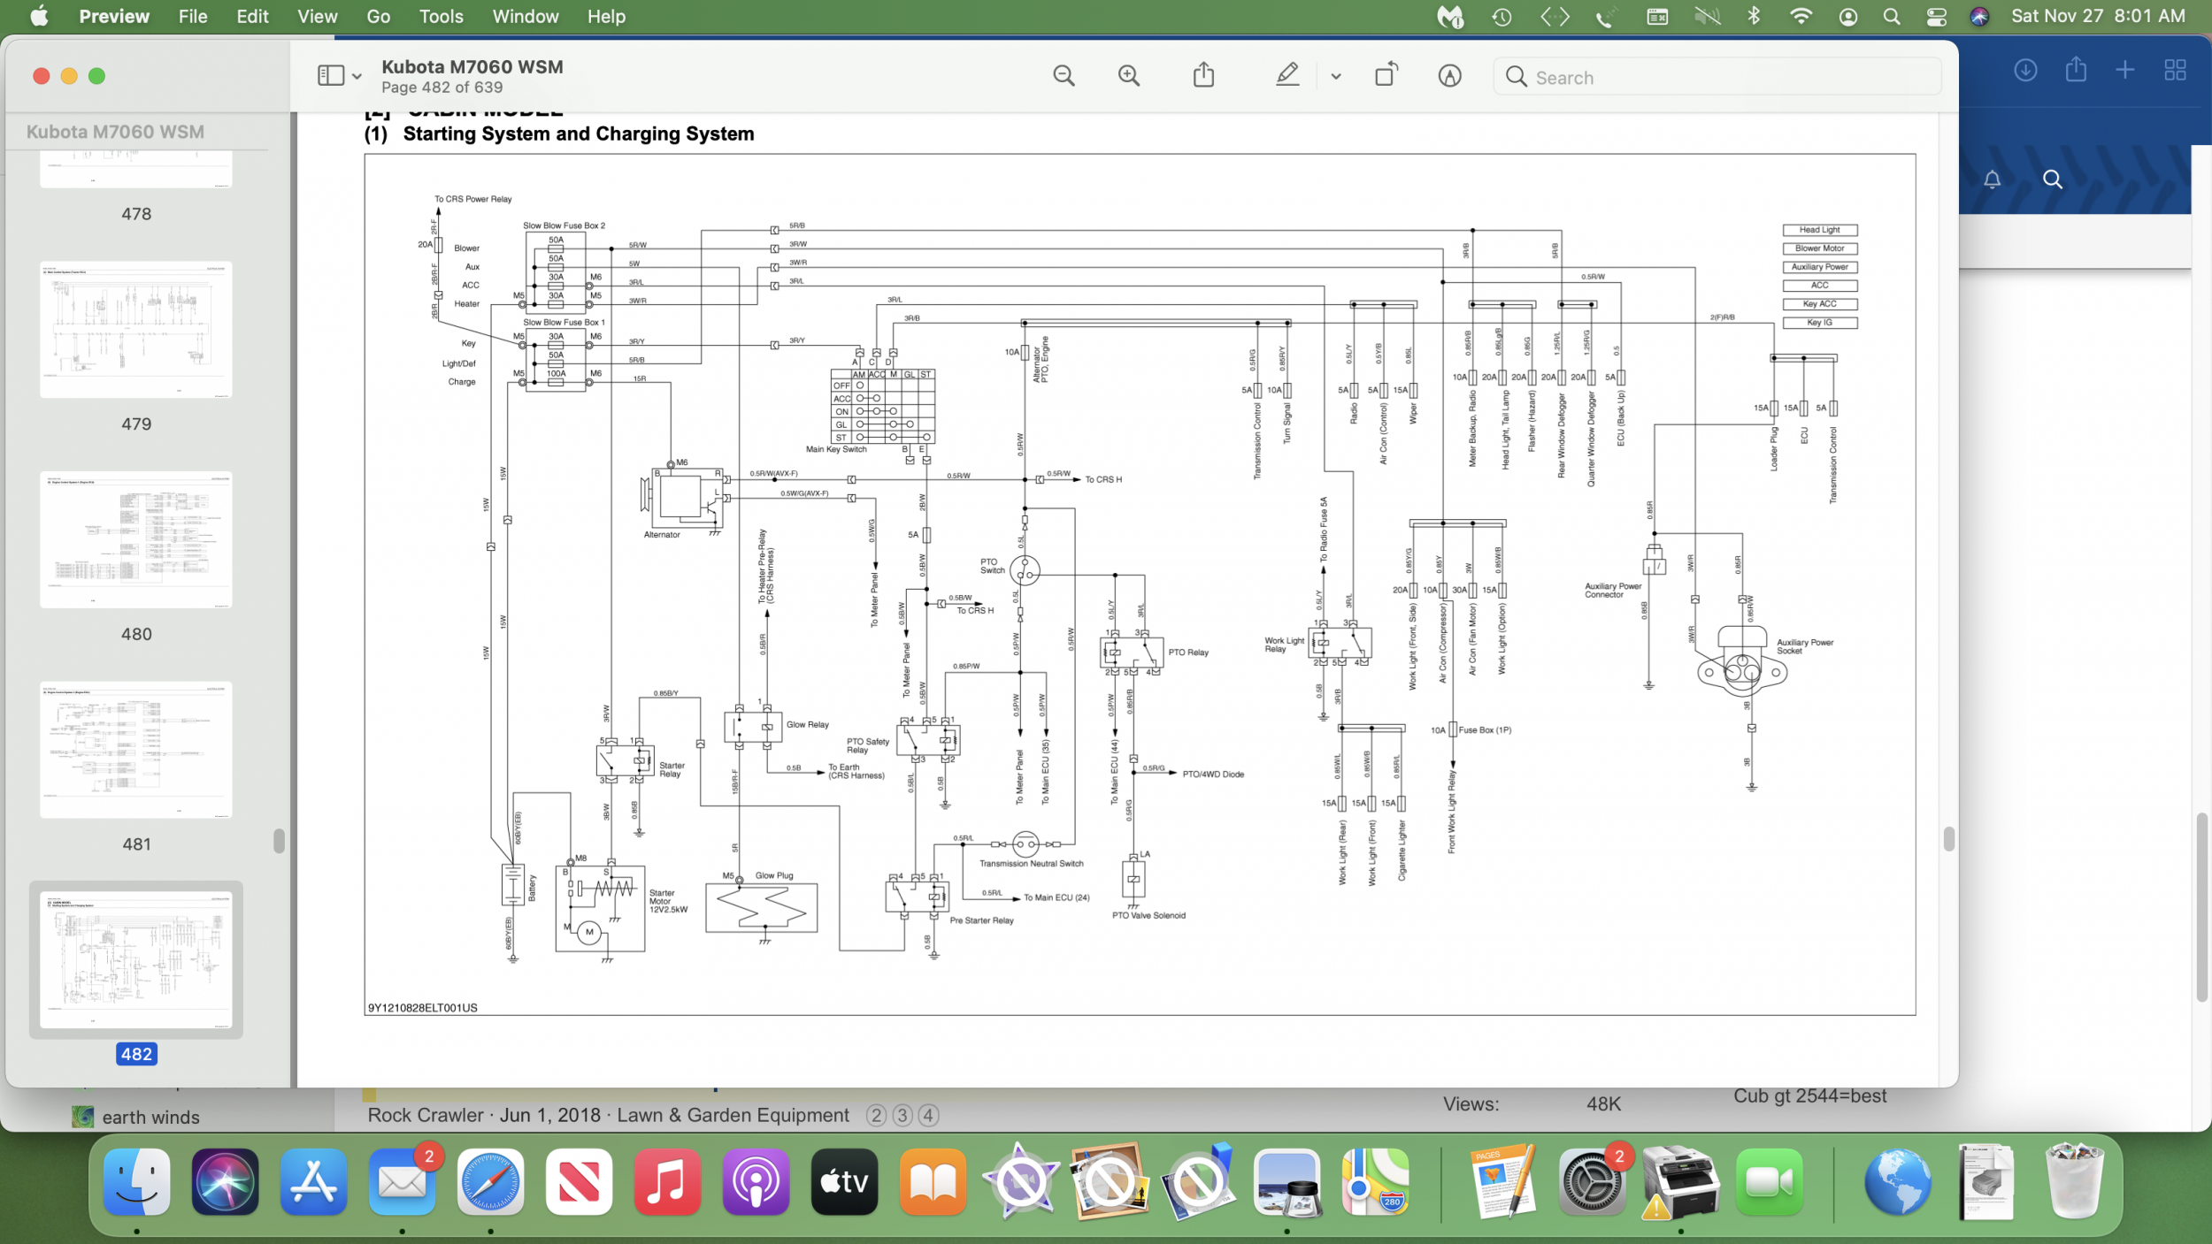The height and width of the screenshot is (1244, 2212).
Task: Open Music from the Dock
Action: (668, 1182)
